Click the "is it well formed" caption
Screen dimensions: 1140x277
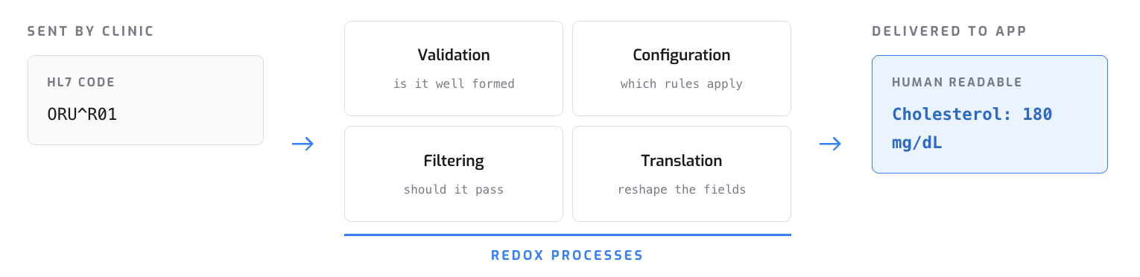tap(454, 83)
